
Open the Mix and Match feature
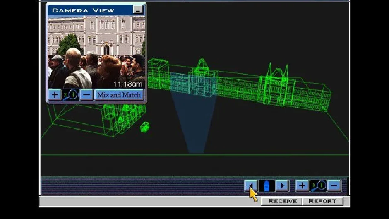119,95
